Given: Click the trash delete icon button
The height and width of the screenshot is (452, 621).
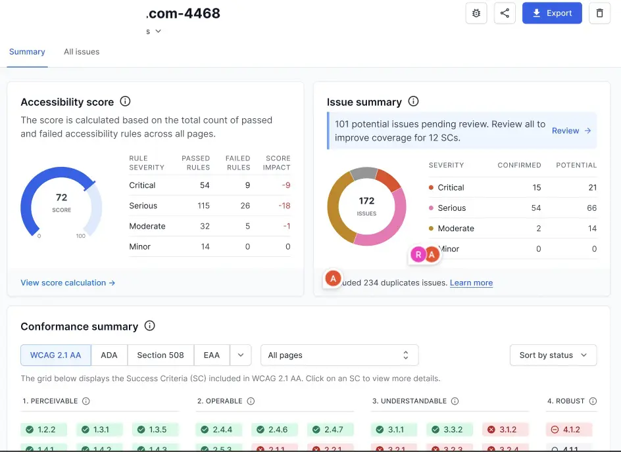Looking at the screenshot, I should pyautogui.click(x=599, y=13).
